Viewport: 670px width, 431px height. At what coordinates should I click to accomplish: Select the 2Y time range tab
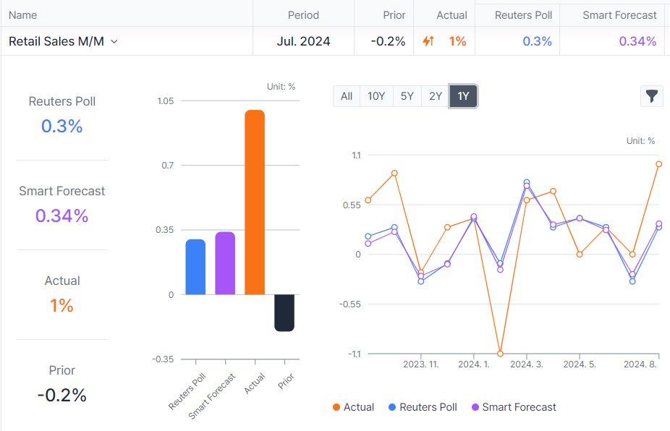coord(435,96)
